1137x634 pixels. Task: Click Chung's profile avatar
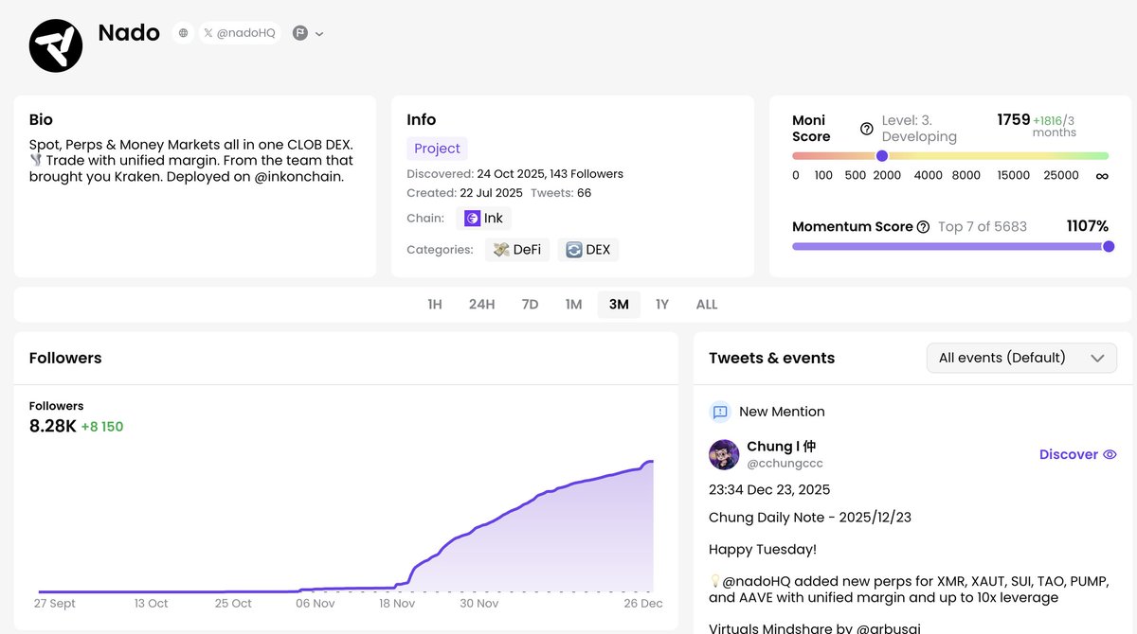[724, 454]
